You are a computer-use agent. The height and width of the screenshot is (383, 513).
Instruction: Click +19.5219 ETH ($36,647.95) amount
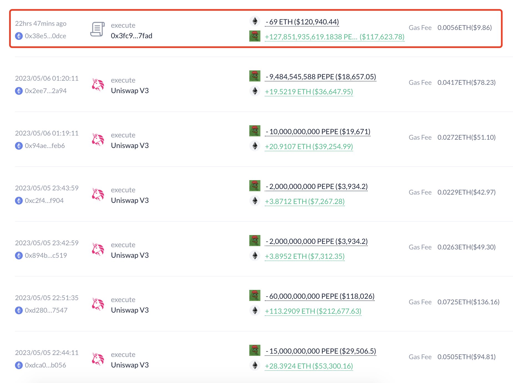pos(309,91)
